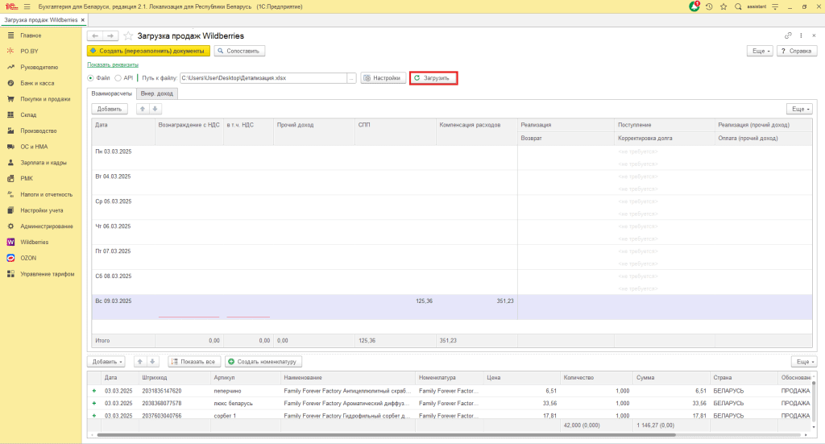Open OZON section in sidebar
Screen dimensions: 825x444
(x=29, y=258)
